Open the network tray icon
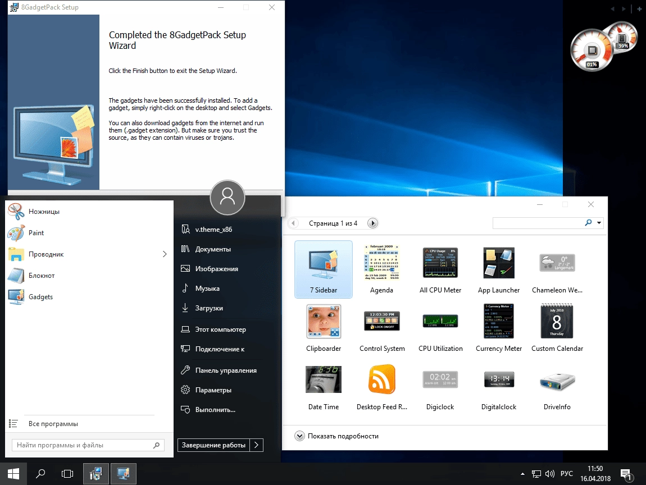The width and height of the screenshot is (646, 485). click(536, 474)
